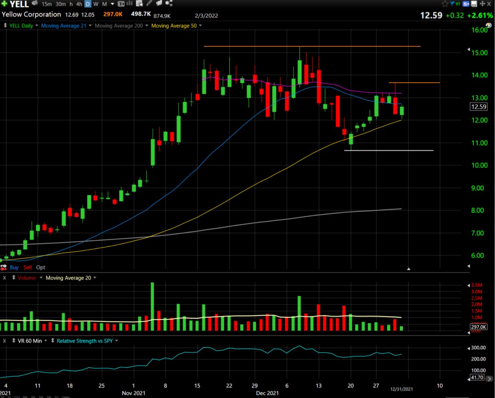Screen dimensions: 495x398
Task: Click the save floppy disk icon
Action: pos(474,4)
